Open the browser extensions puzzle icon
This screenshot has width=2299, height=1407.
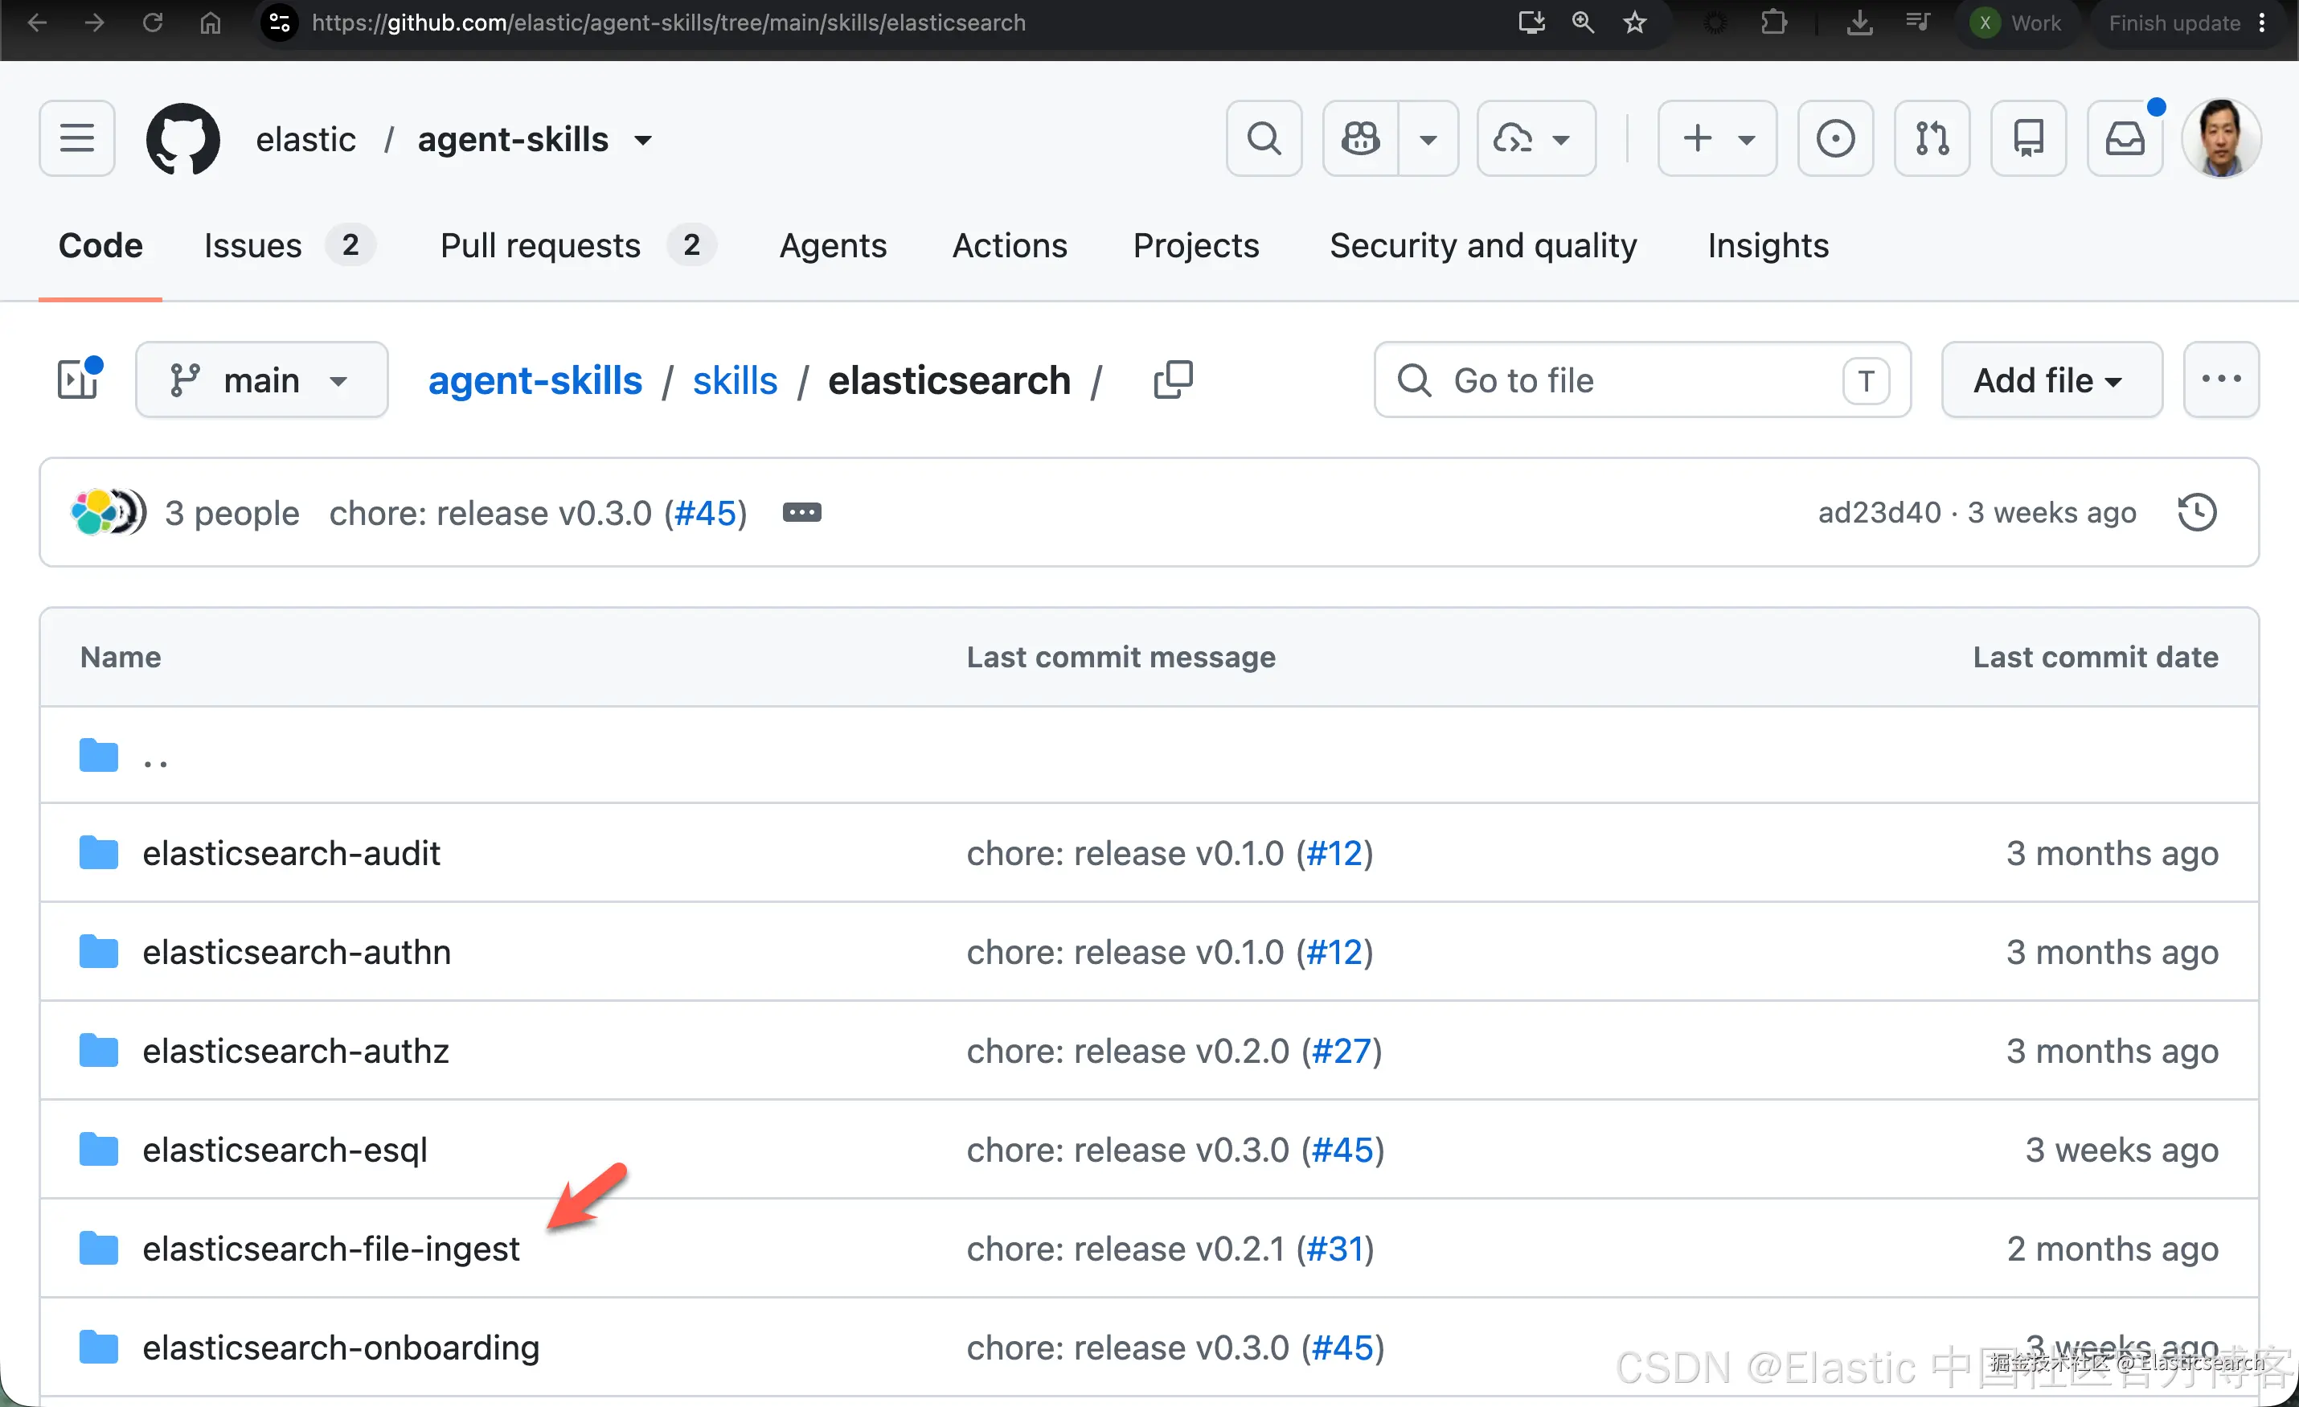pyautogui.click(x=1774, y=23)
